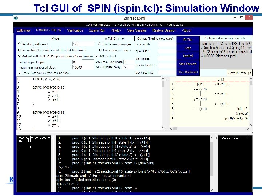Viewport: 262px width, 196px height.
Task: Toggle the MSC+stmnt checkbox
Action: [97, 56]
